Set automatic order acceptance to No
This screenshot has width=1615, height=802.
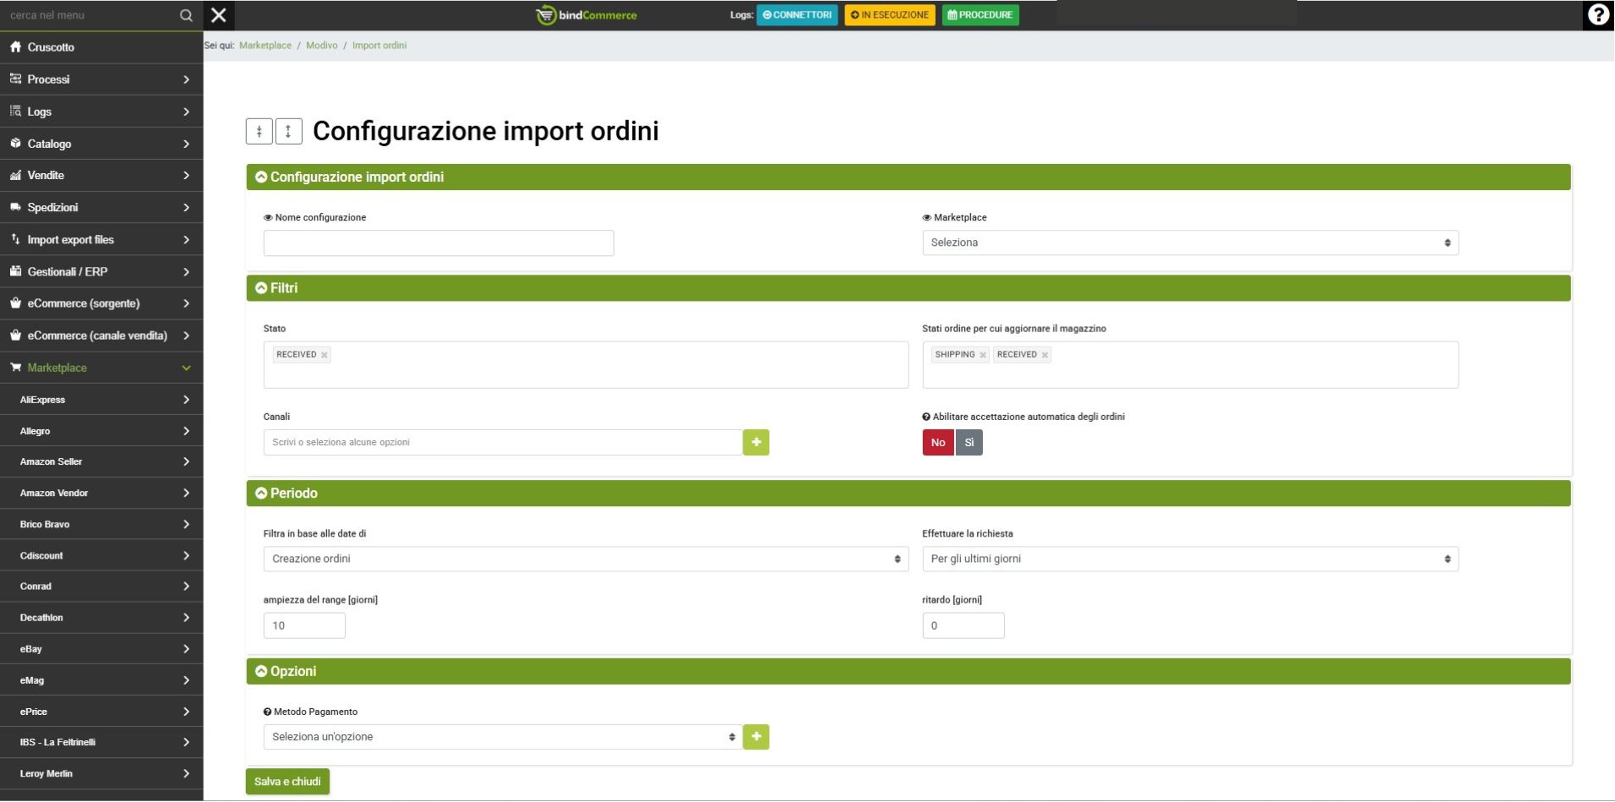tap(937, 442)
